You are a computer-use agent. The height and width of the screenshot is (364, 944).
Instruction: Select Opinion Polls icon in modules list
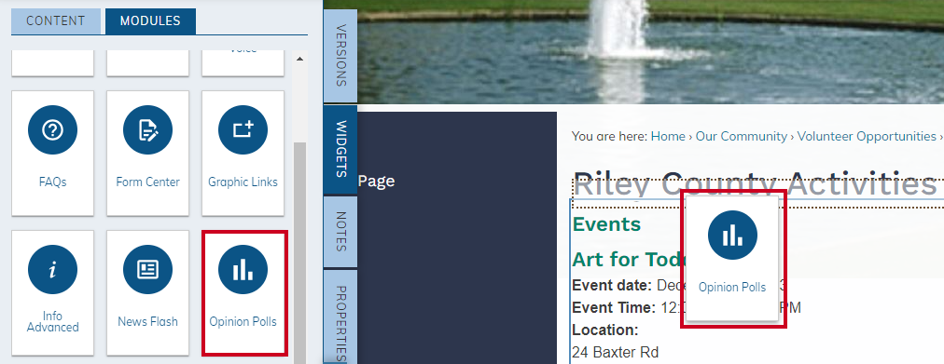pyautogui.click(x=243, y=270)
